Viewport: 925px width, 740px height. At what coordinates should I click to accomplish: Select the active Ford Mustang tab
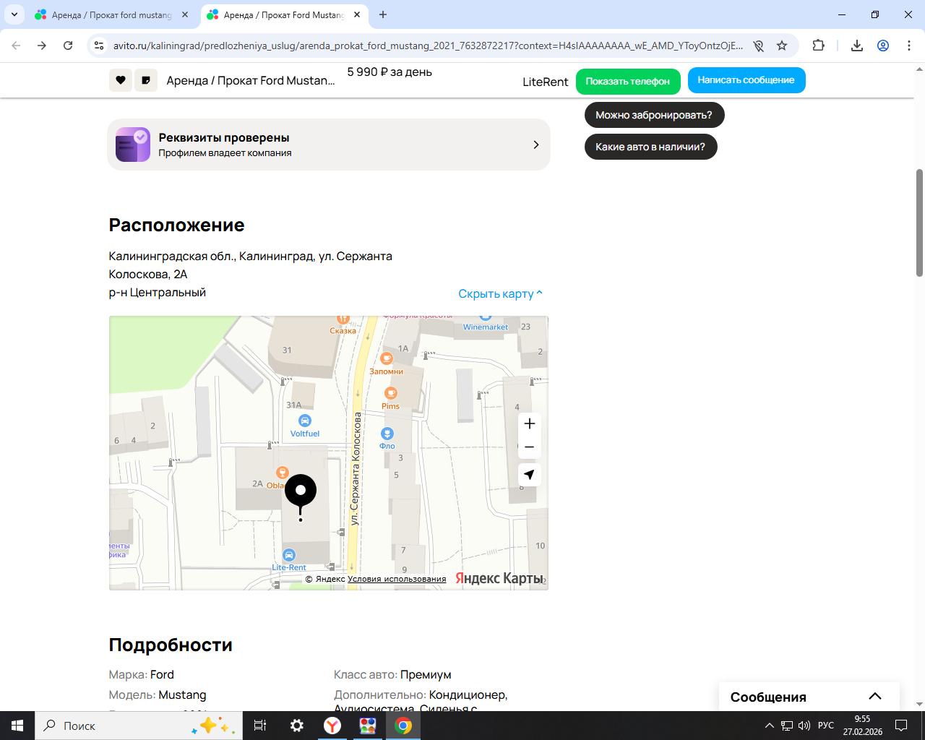tap(283, 14)
